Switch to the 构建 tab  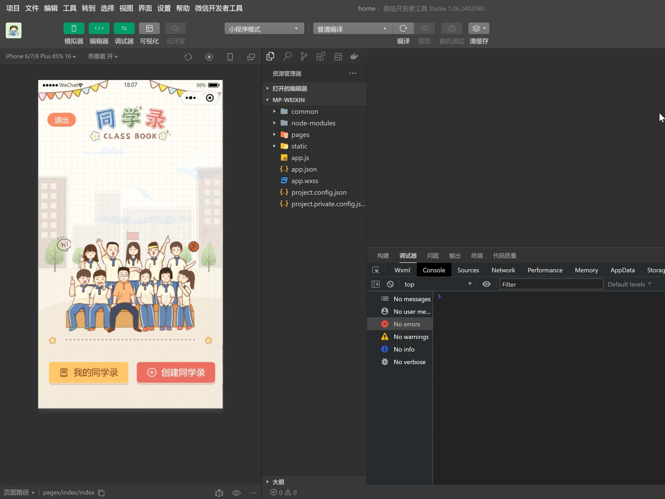(x=383, y=256)
